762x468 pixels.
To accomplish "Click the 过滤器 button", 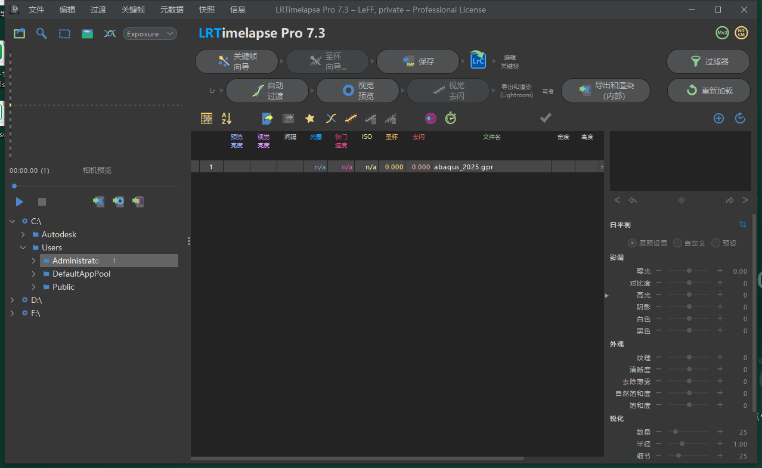I will (708, 61).
